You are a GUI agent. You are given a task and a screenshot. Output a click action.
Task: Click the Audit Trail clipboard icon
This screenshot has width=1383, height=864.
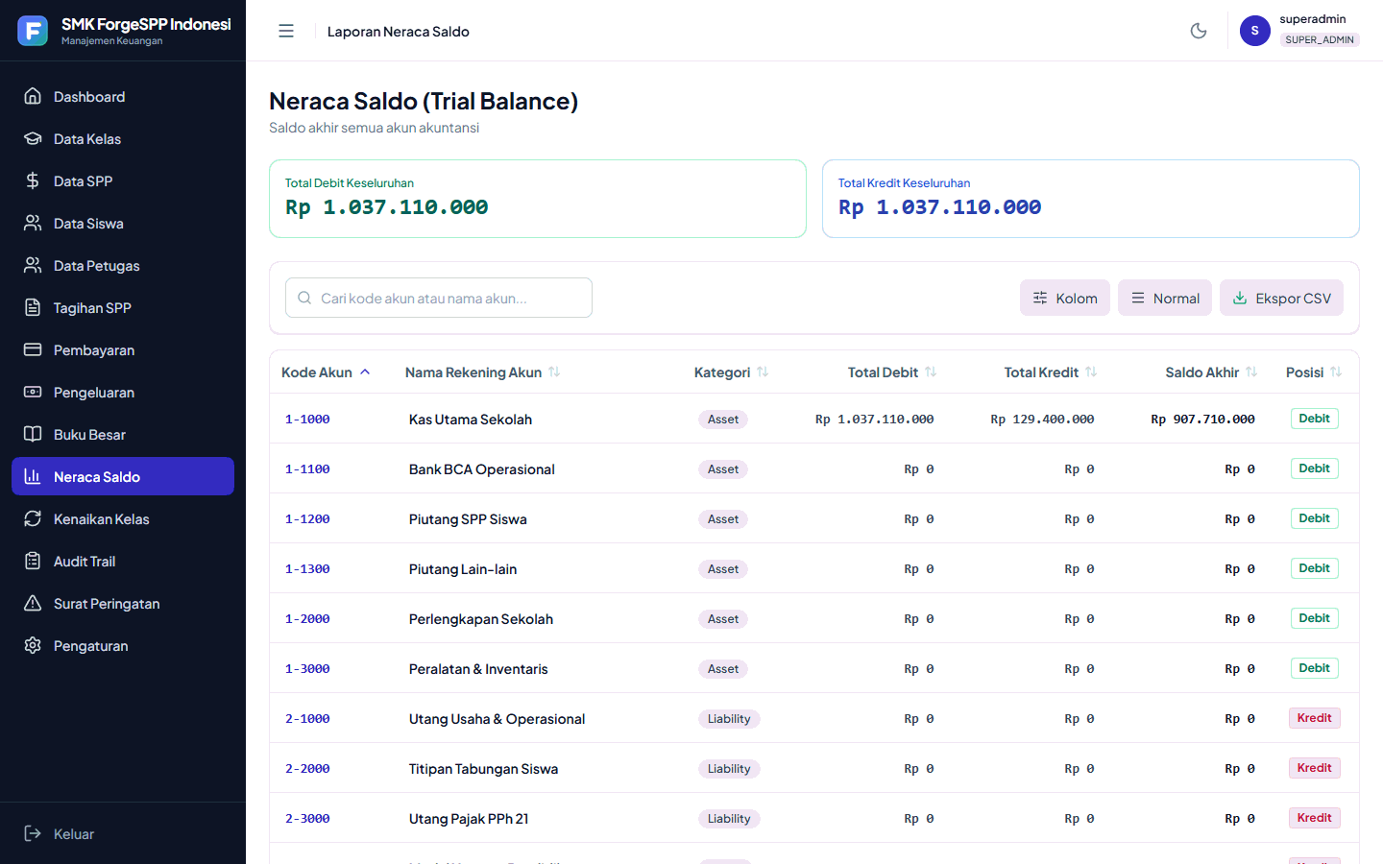33,561
